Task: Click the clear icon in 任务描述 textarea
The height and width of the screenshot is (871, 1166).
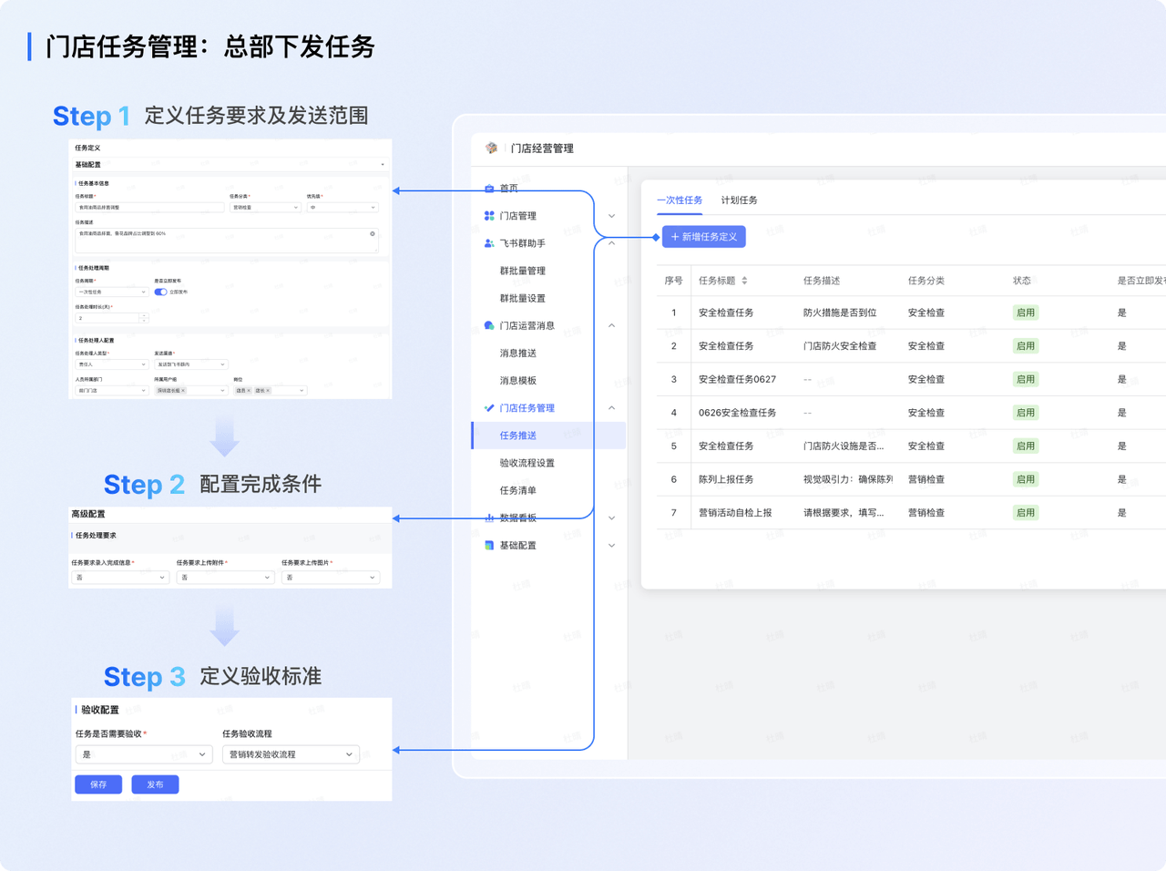Action: tap(373, 234)
